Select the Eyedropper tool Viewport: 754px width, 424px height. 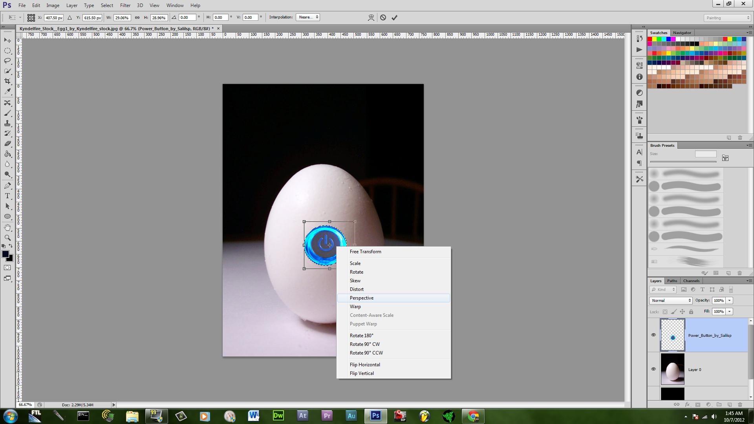tap(7, 91)
